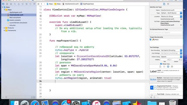The width and height of the screenshot is (187, 105).
Task: Click the Indent width stepper
Action: (181, 60)
